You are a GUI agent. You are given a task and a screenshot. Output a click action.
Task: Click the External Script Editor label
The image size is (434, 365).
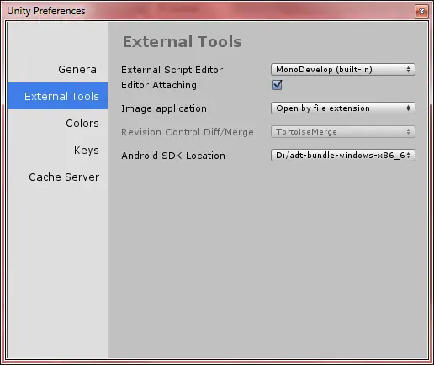pyautogui.click(x=172, y=70)
